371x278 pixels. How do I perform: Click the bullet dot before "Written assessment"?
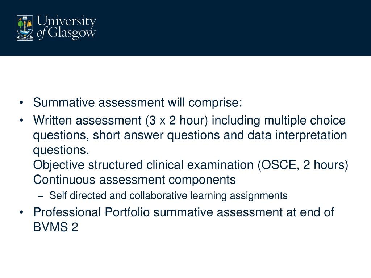(23, 120)
